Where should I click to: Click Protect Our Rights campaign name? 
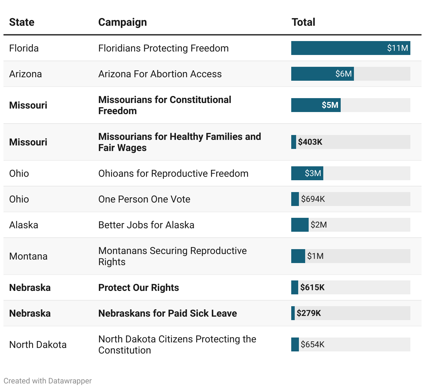point(138,287)
